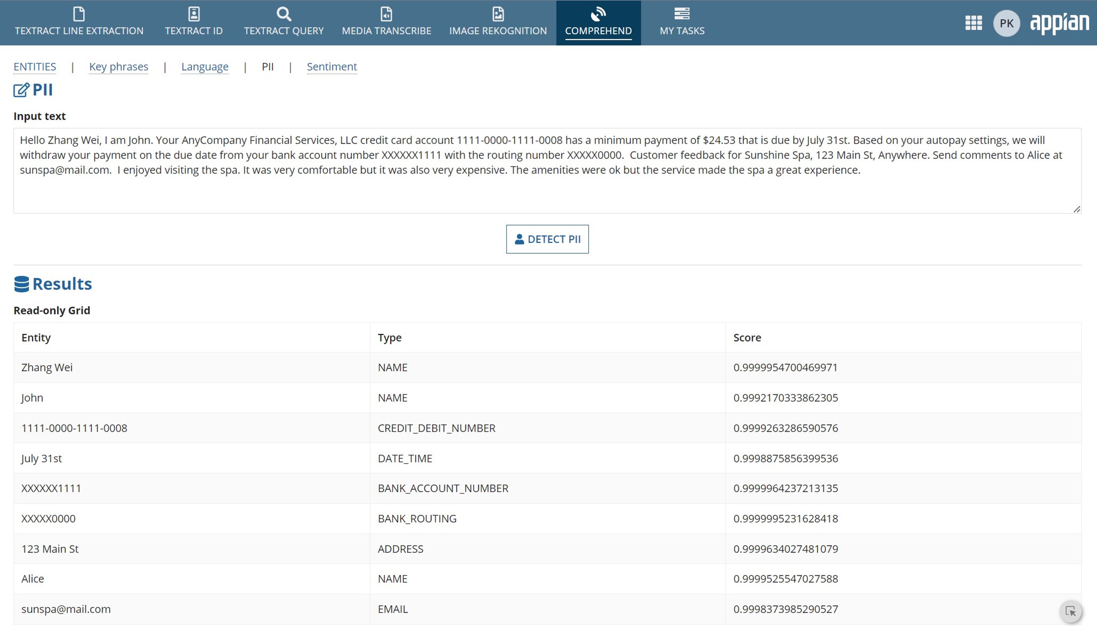
Task: Click score 0.9999634027481079
Action: pyautogui.click(x=786, y=549)
